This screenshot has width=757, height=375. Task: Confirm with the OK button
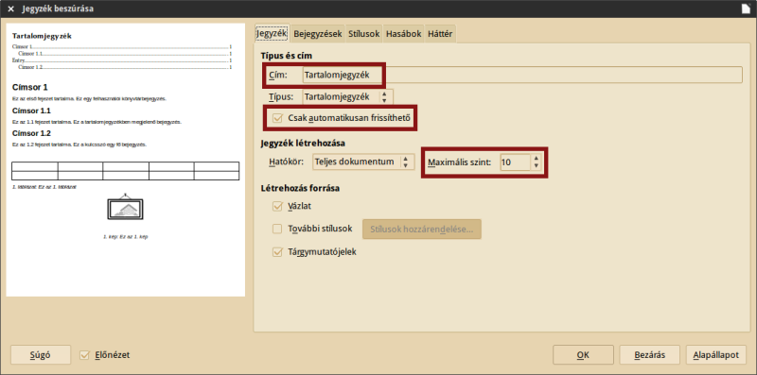tap(583, 355)
